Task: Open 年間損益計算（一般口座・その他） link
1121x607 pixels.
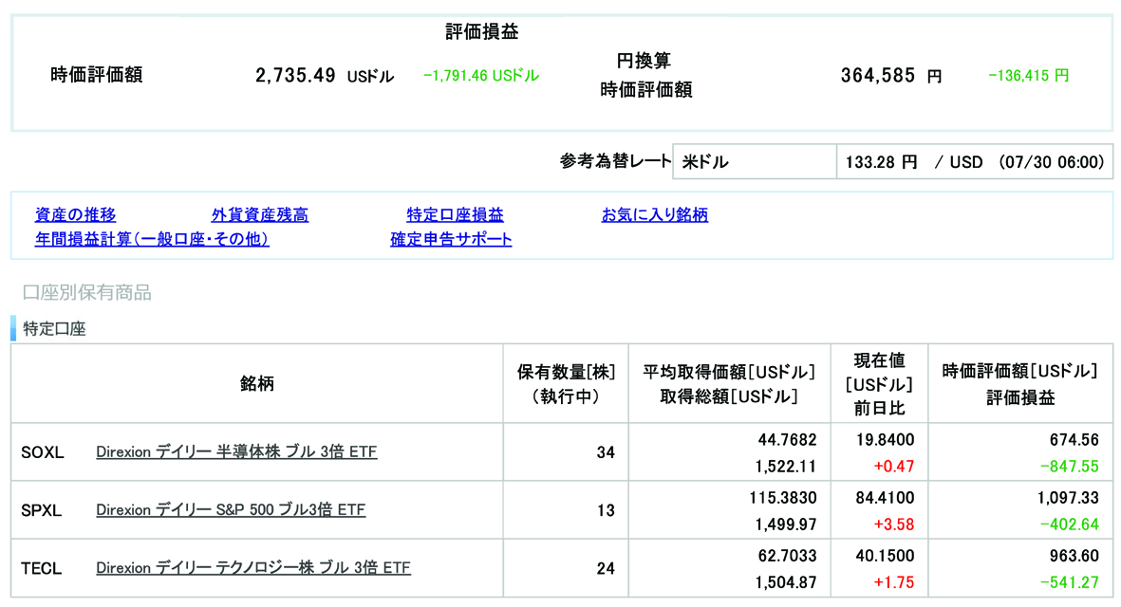Action: pos(152,239)
